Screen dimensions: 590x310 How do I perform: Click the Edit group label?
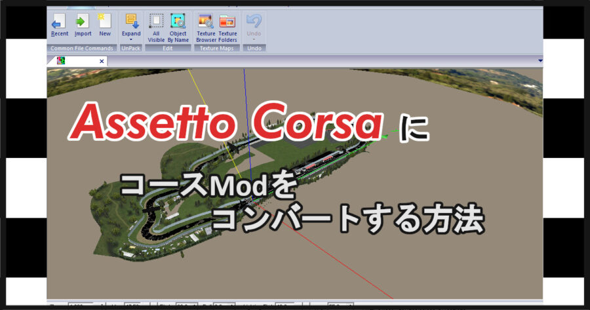coord(168,48)
